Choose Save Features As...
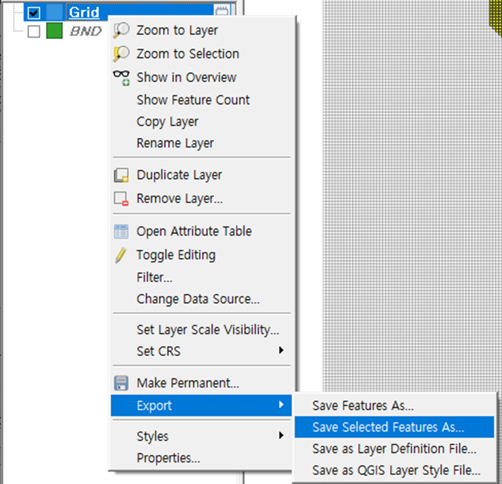The height and width of the screenshot is (484, 502). click(x=395, y=405)
